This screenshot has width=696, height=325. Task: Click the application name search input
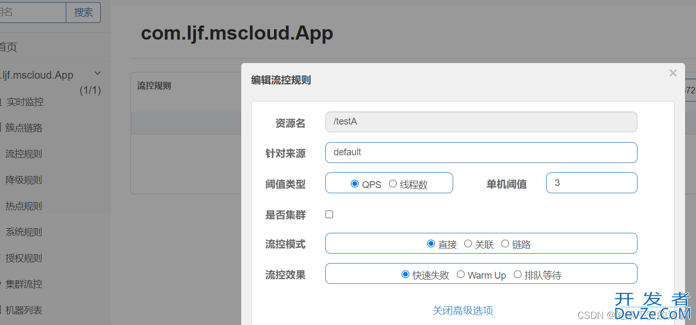point(32,12)
